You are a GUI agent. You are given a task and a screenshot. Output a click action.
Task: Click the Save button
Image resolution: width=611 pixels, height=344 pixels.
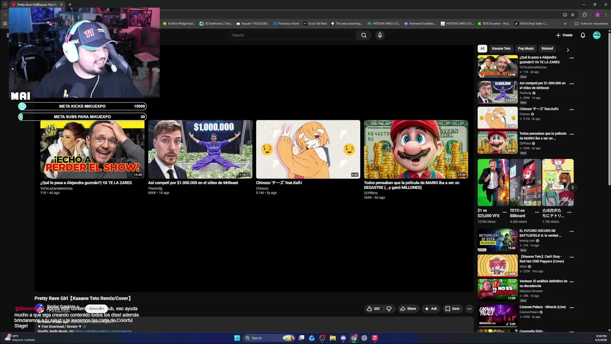[x=452, y=309]
